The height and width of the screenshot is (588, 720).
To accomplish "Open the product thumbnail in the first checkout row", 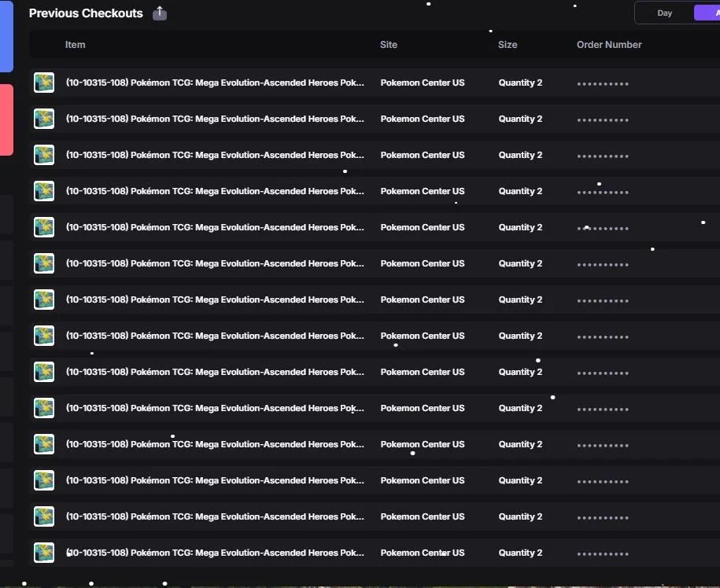I will pos(44,83).
